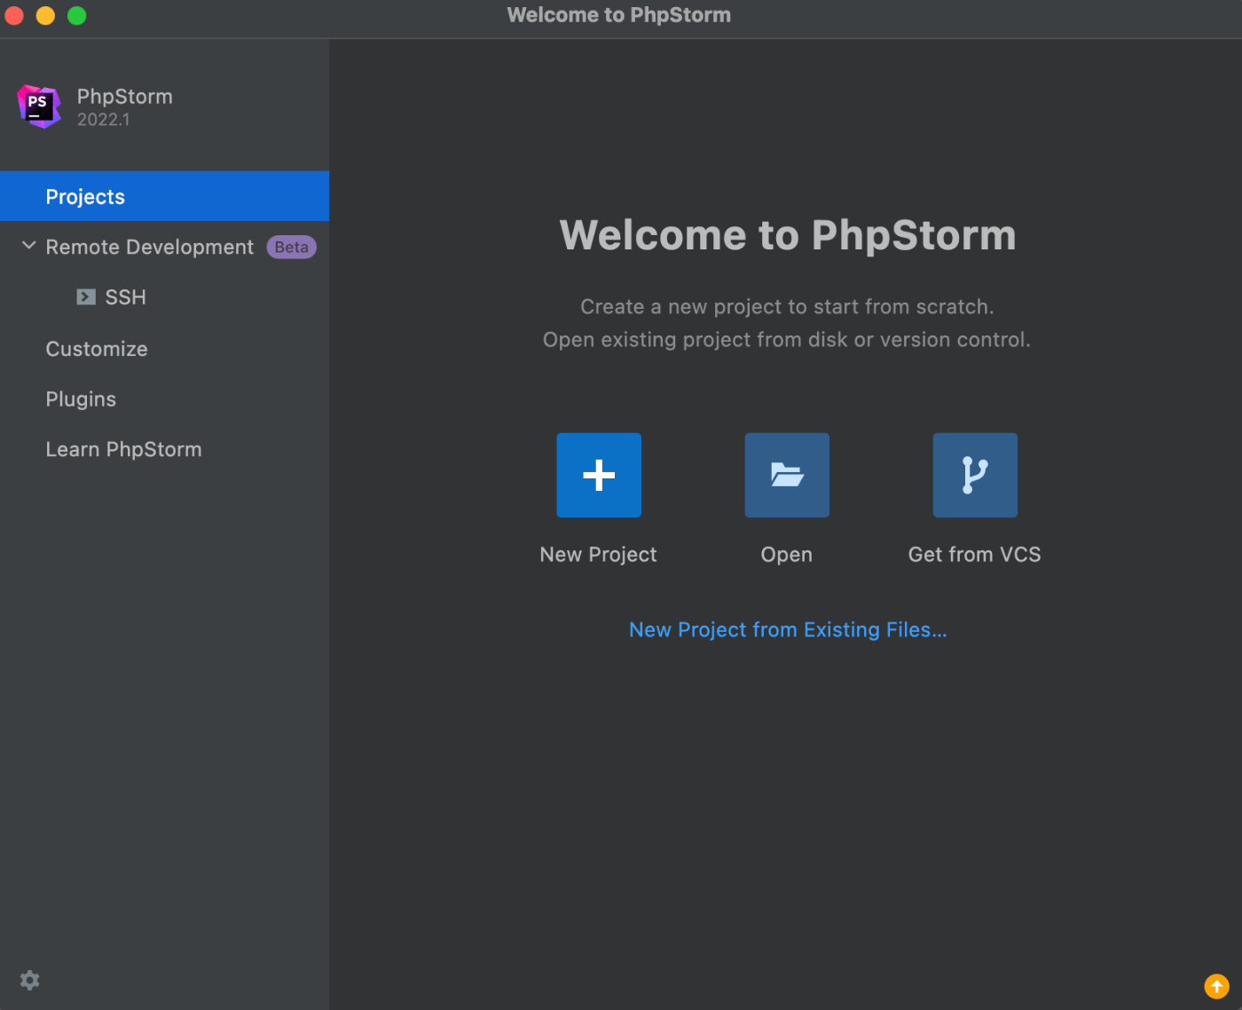This screenshot has height=1010, width=1242.
Task: Select the Projects tab
Action: [x=164, y=196]
